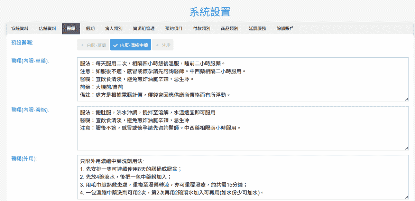This screenshot has height=201, width=415.
Task: Click into the 醫囑(內服-草藥) text area
Action: 243,79
